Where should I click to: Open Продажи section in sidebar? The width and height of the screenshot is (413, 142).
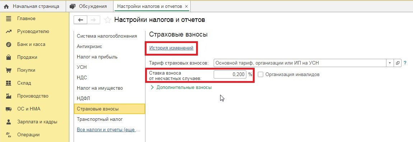tap(27, 57)
